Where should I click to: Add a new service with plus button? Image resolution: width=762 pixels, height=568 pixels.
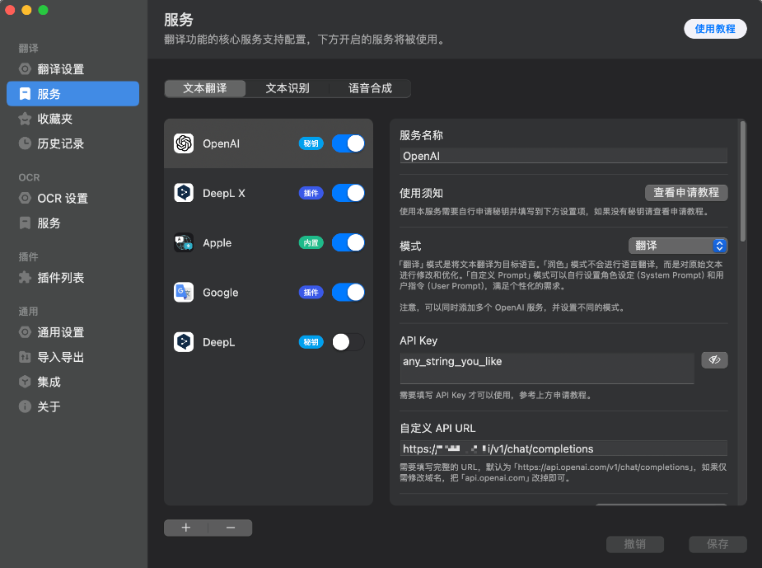186,528
